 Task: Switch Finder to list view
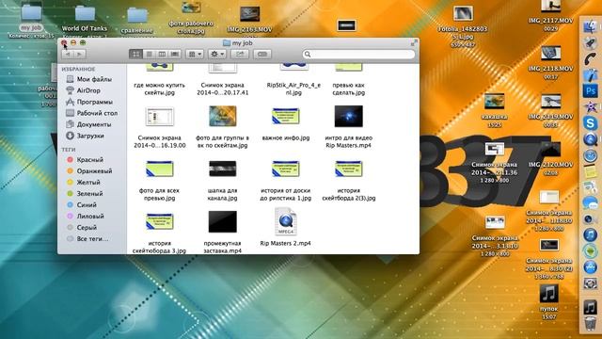149,55
